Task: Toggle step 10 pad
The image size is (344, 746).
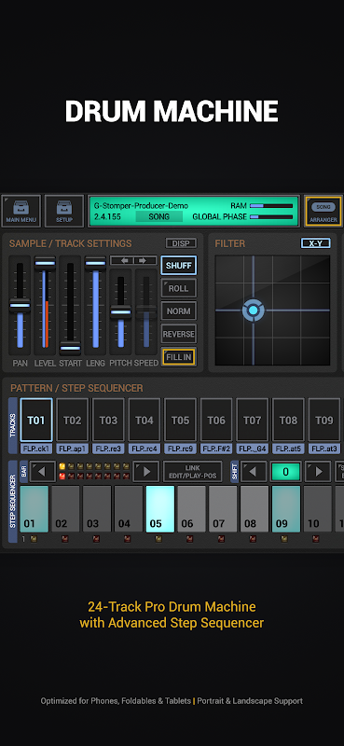Action: pyautogui.click(x=317, y=508)
